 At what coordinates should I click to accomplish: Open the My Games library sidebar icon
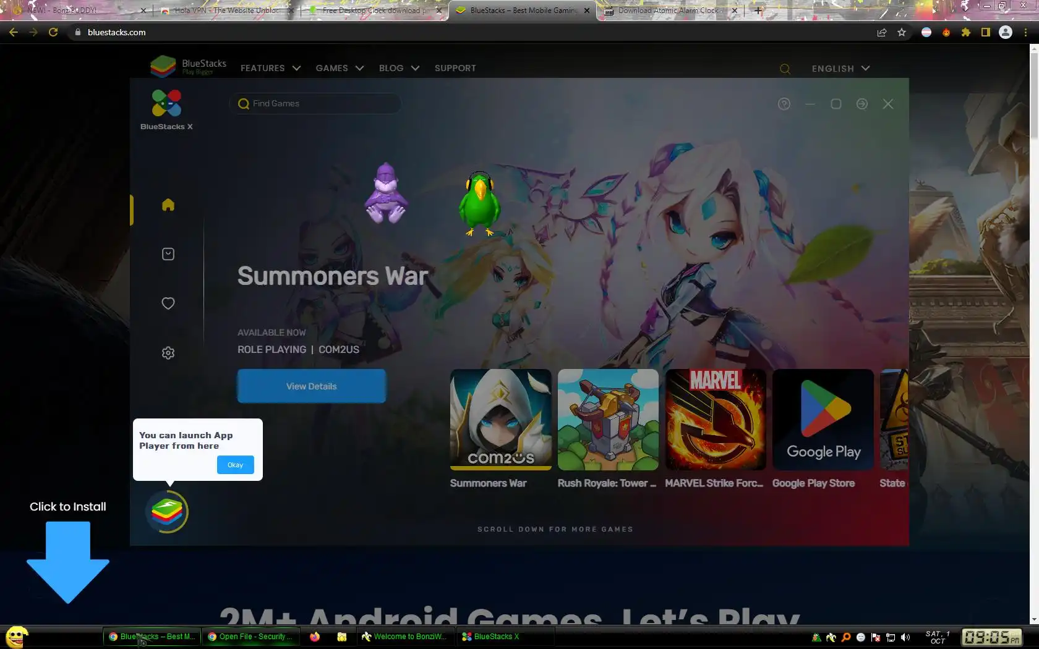168,254
